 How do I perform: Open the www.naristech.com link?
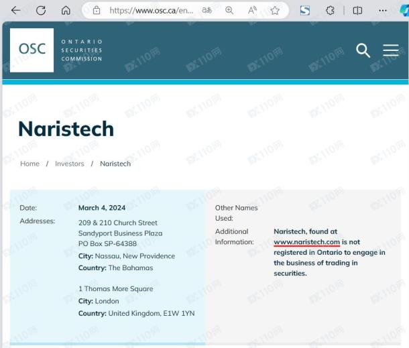[307, 242]
